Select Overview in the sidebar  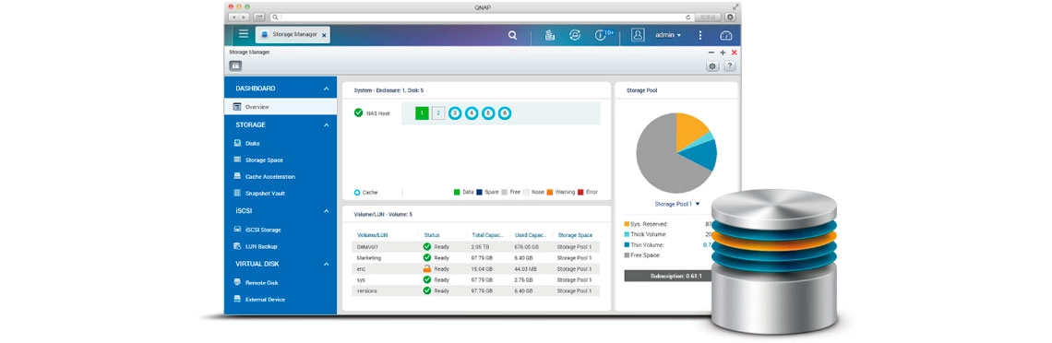(x=281, y=107)
